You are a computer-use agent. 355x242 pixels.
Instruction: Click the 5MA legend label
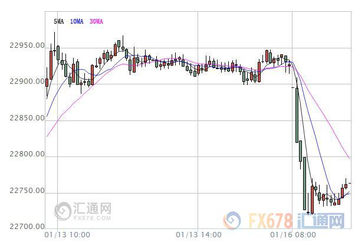point(58,21)
